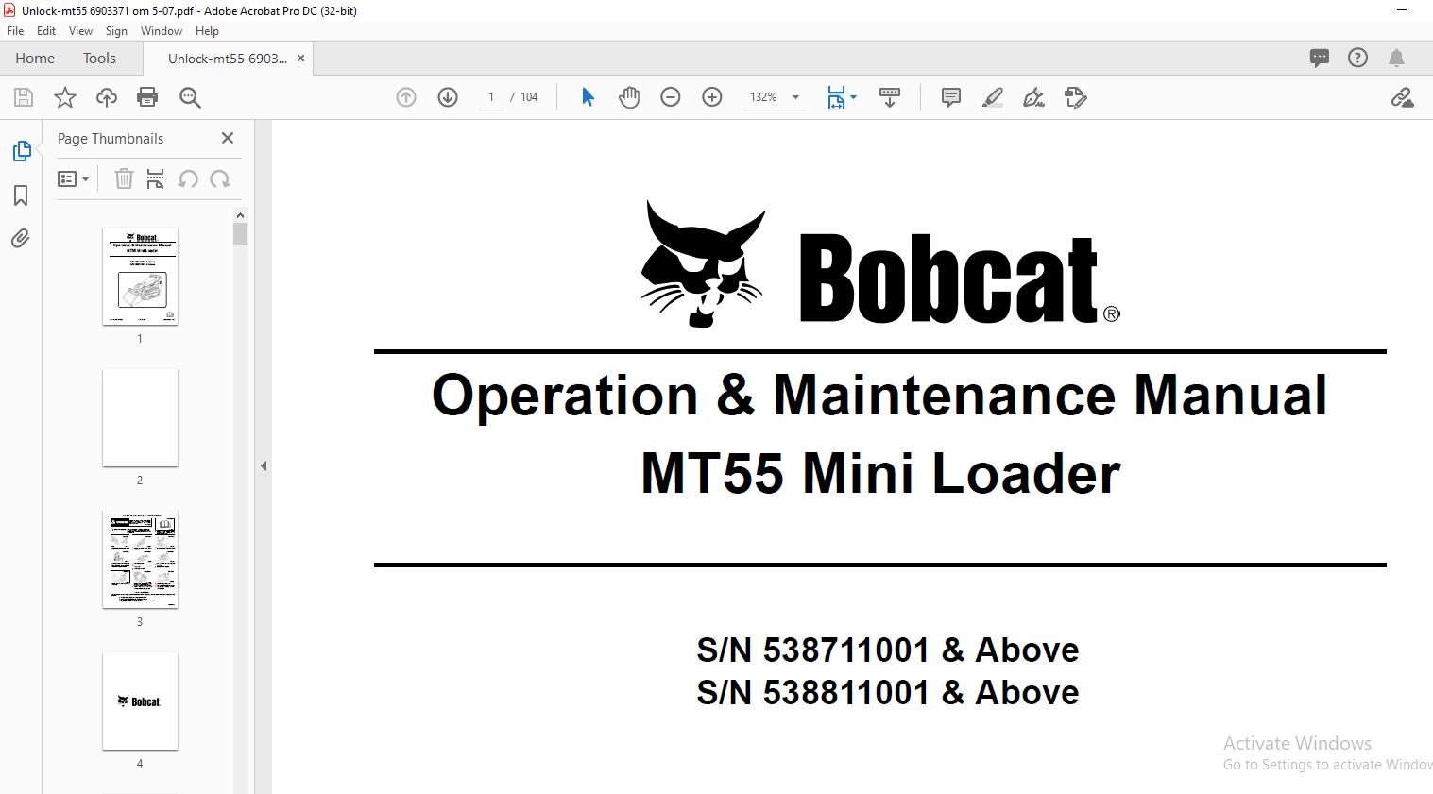Delete the selected page with the trash icon
The image size is (1433, 794).
124,179
